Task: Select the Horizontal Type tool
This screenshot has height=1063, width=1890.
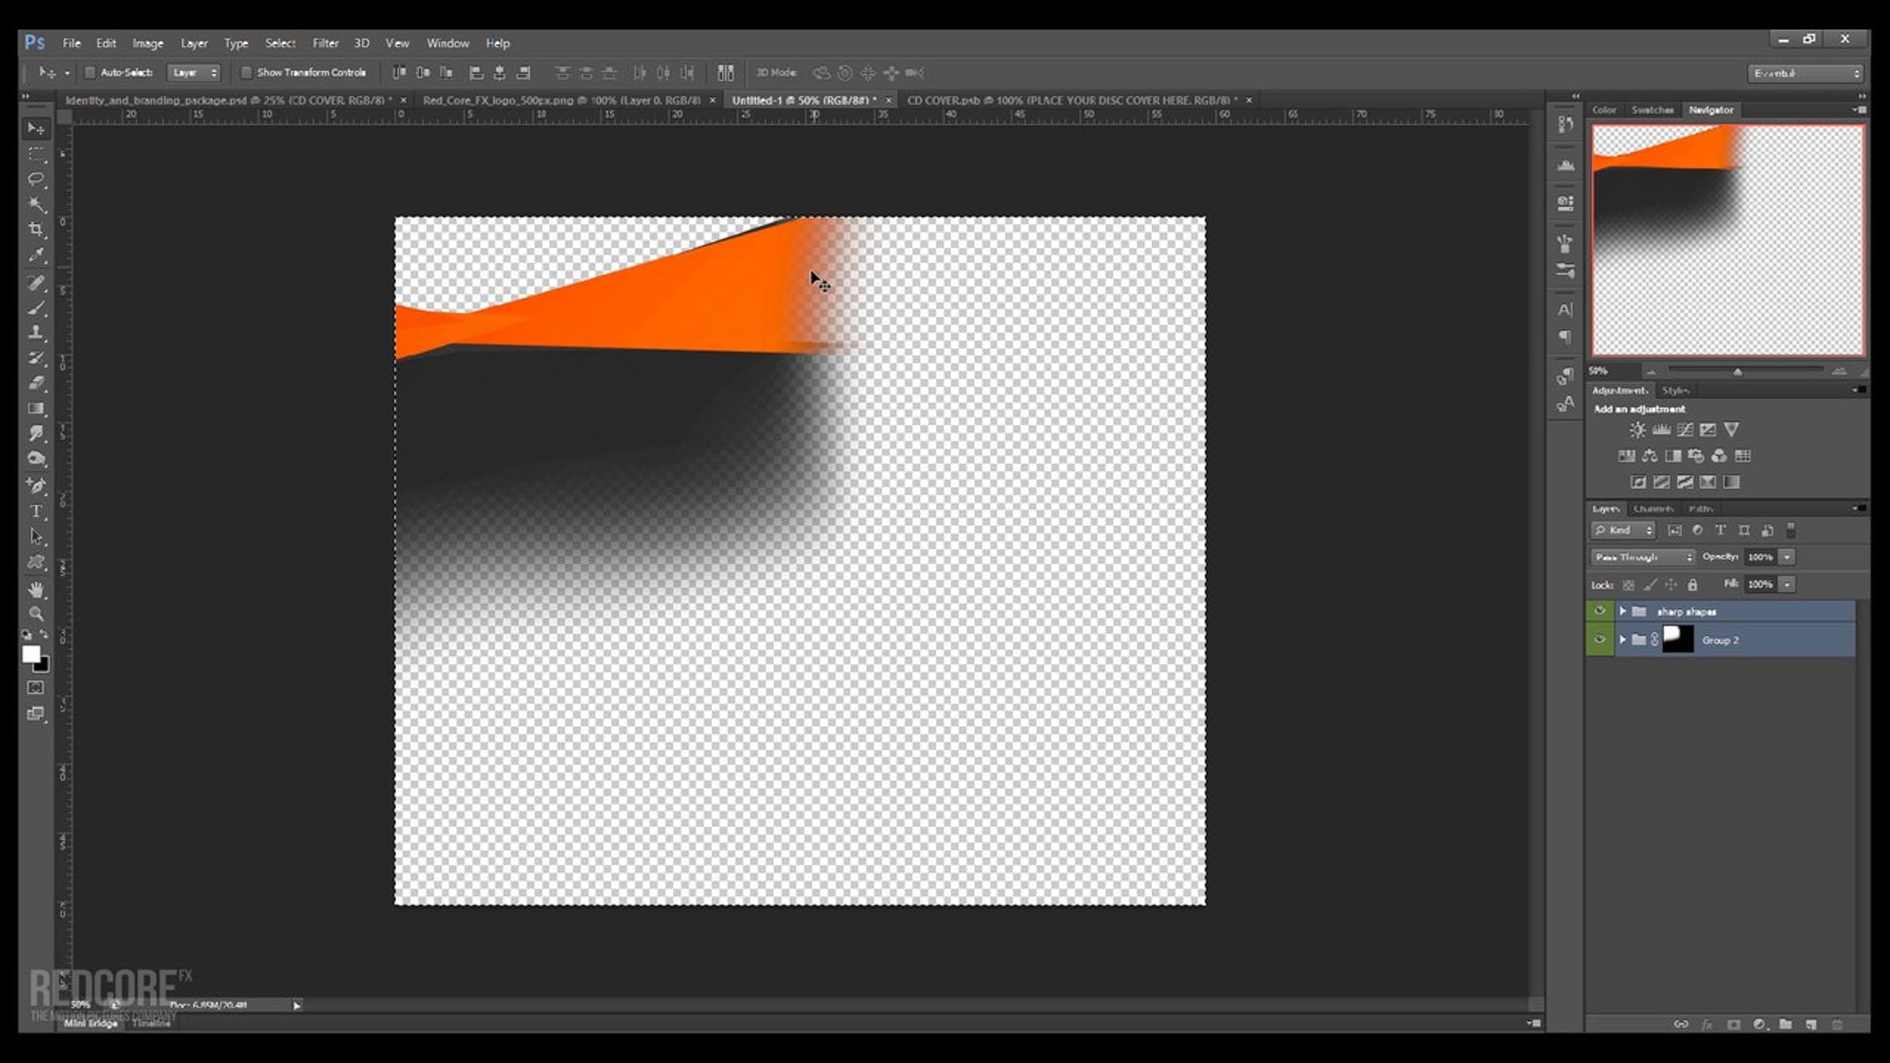Action: pyautogui.click(x=36, y=512)
